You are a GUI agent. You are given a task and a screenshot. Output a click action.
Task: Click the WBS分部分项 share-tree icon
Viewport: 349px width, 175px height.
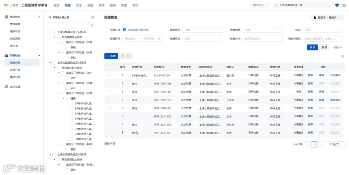coord(50,17)
